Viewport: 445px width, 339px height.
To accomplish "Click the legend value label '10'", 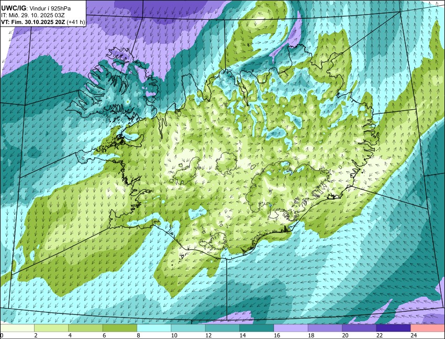I will [174, 335].
